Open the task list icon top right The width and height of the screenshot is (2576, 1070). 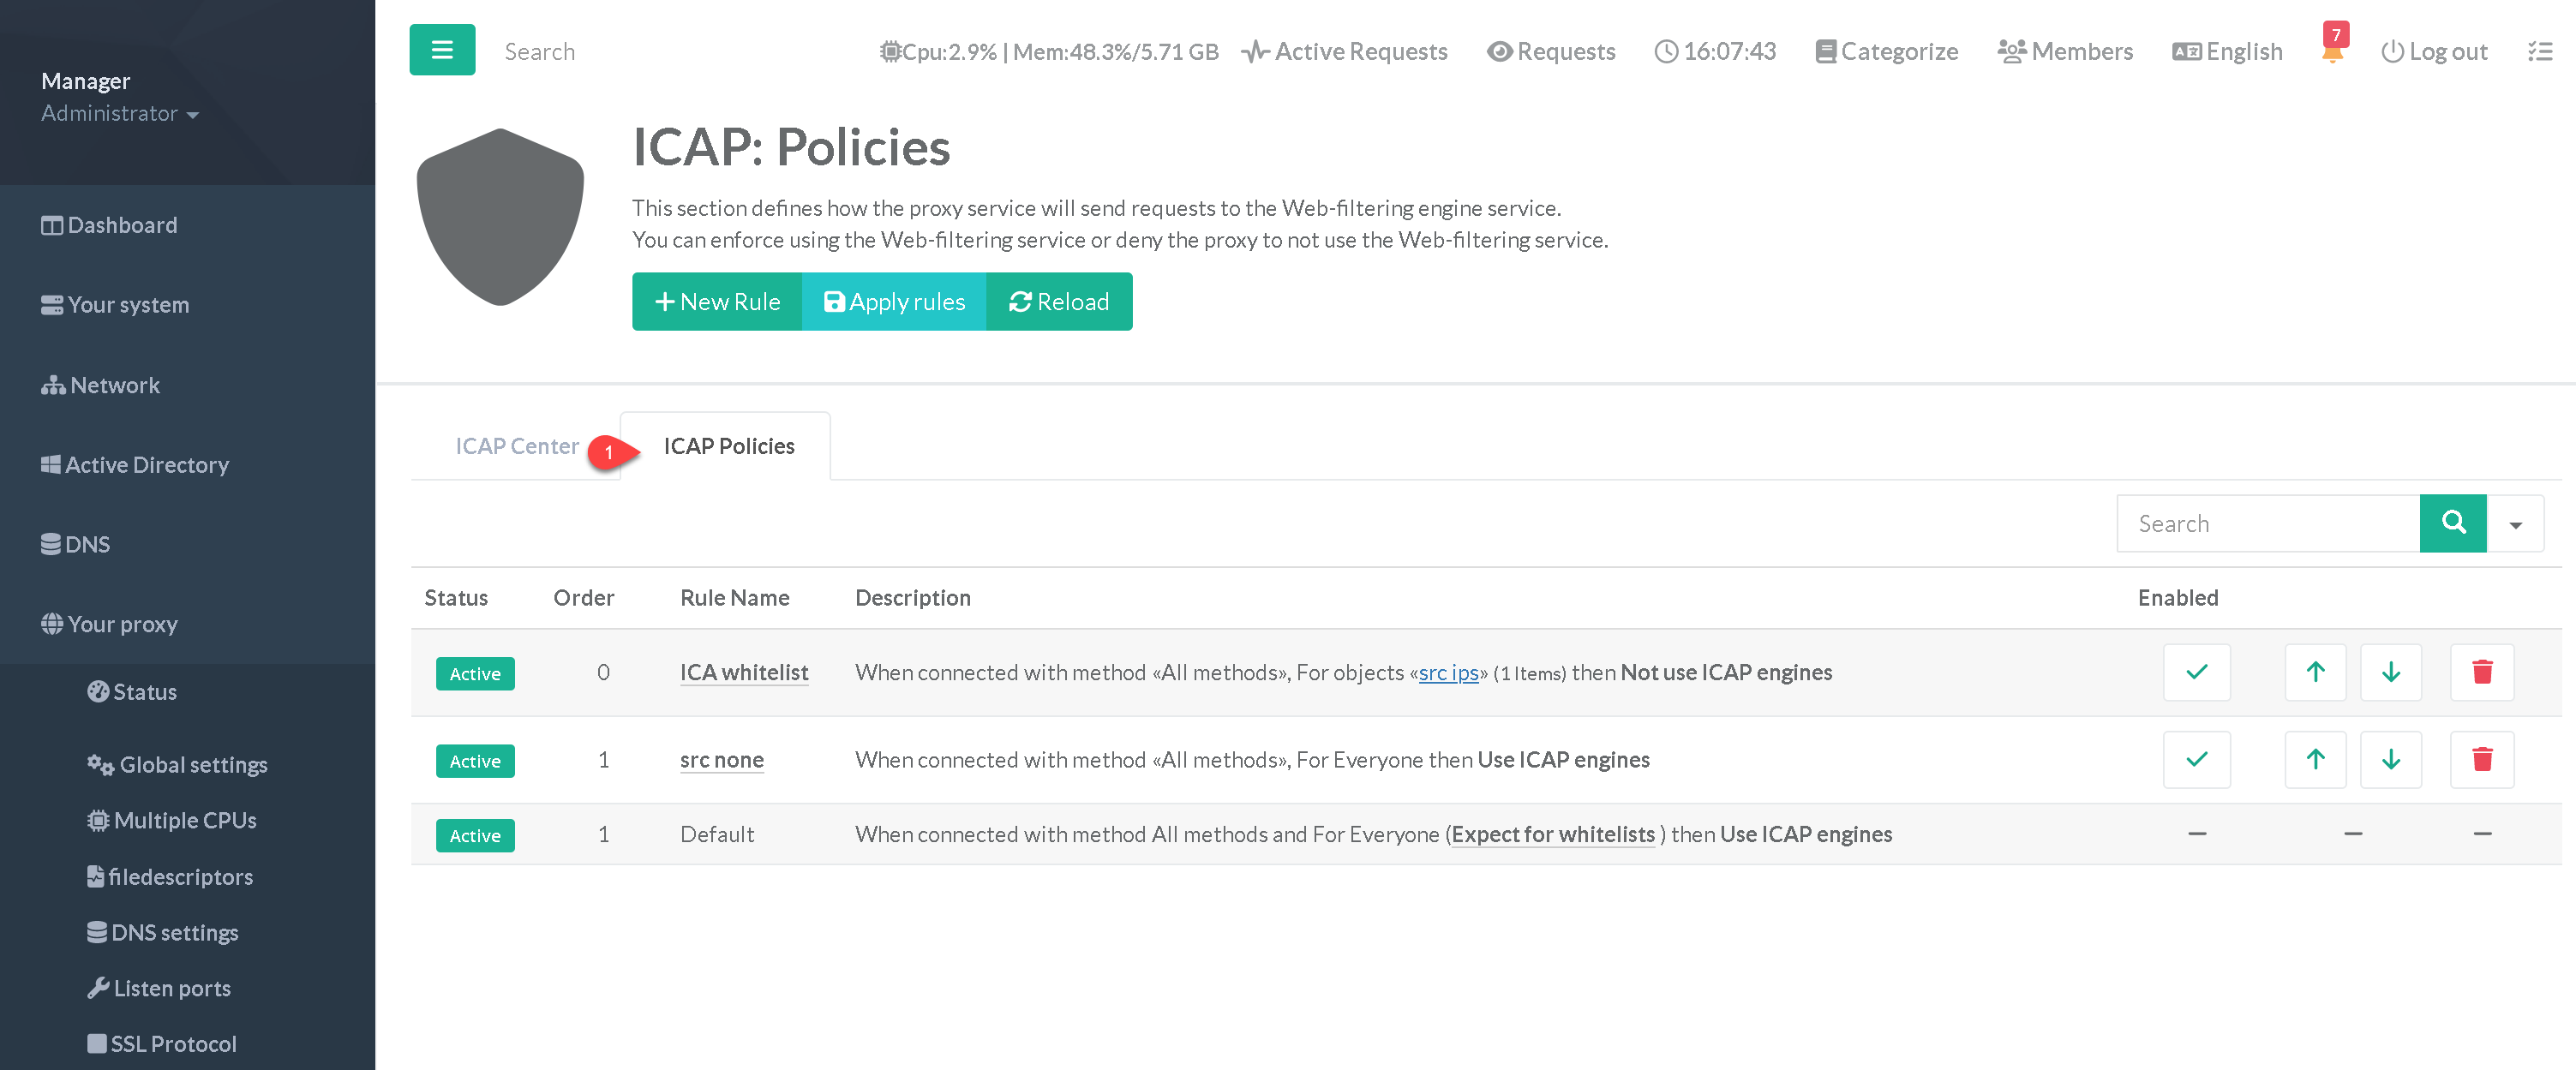pos(2540,52)
